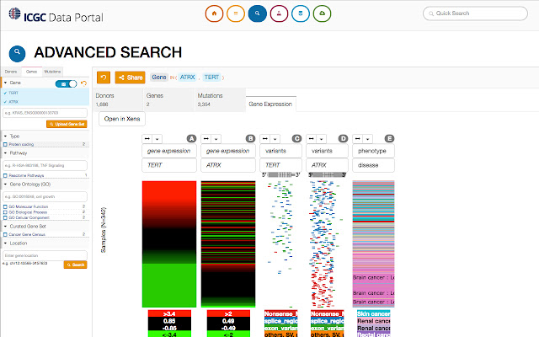Click the >3.4 red legend swatch
This screenshot has height=337, width=539.
click(x=169, y=313)
